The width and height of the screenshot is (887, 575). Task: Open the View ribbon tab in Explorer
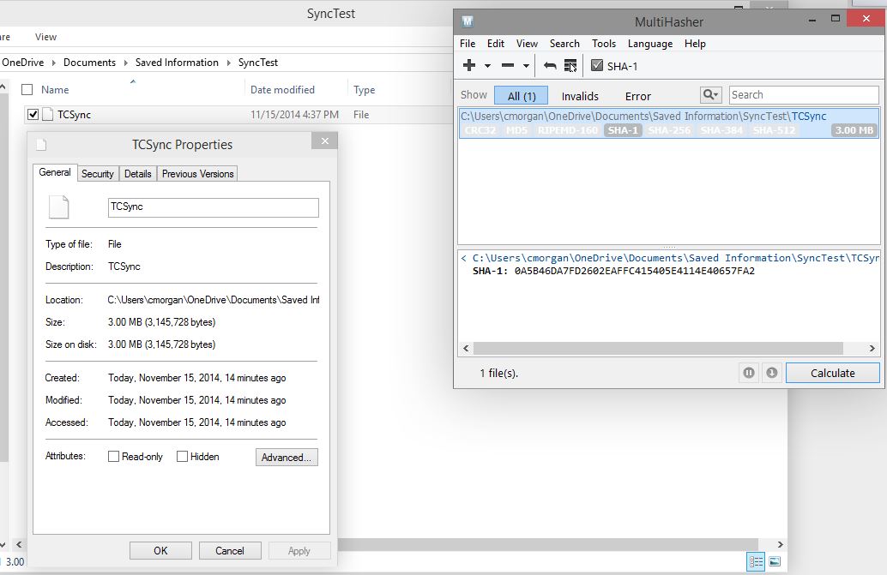45,37
